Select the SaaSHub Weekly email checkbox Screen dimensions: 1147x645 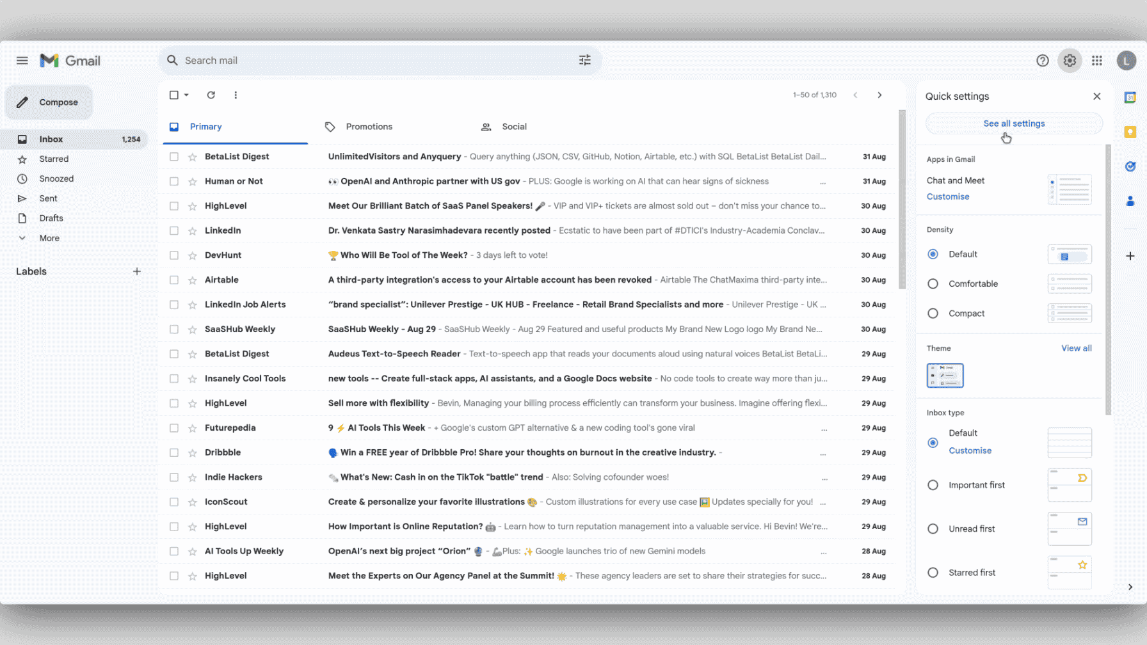174,330
